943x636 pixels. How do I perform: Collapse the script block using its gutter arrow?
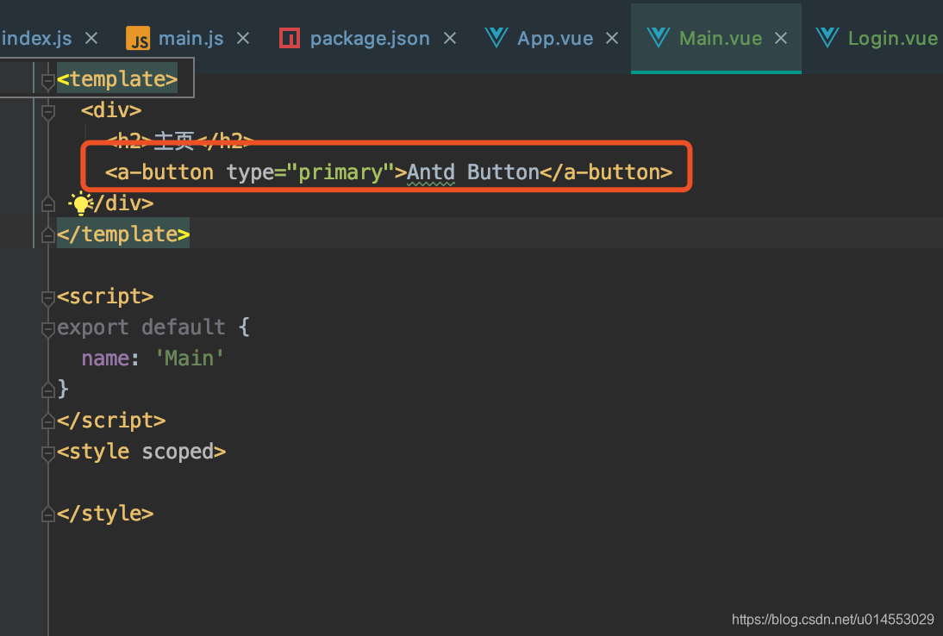47,296
